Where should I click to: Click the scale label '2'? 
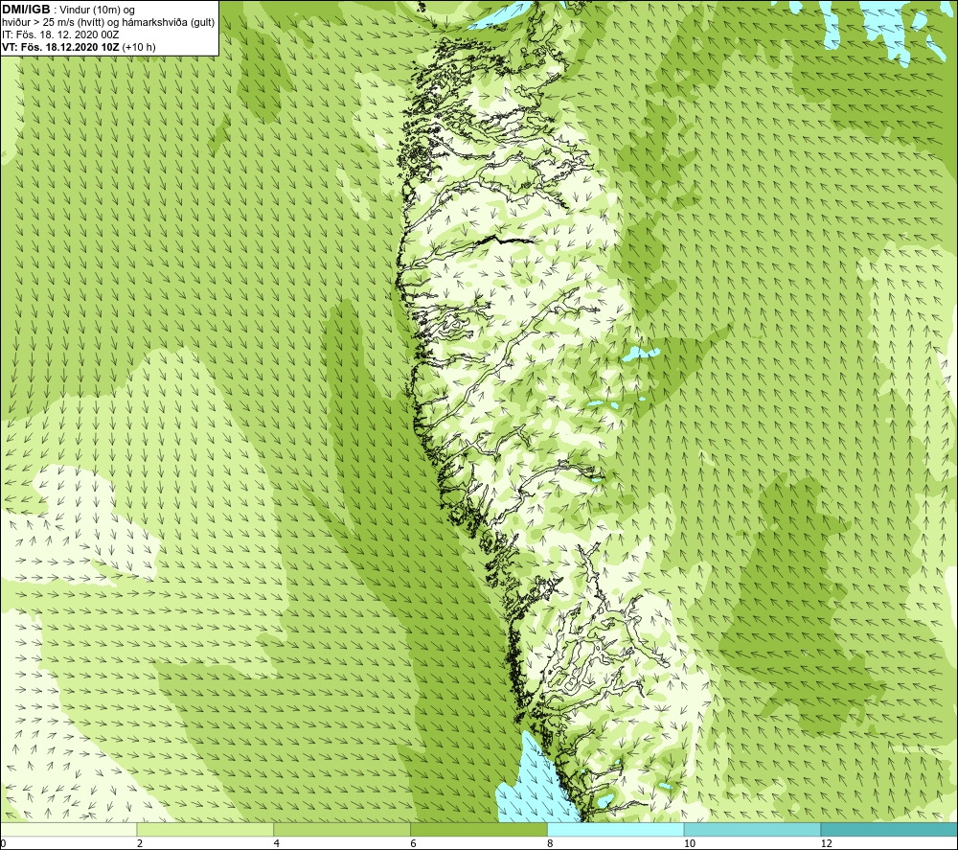(x=140, y=843)
